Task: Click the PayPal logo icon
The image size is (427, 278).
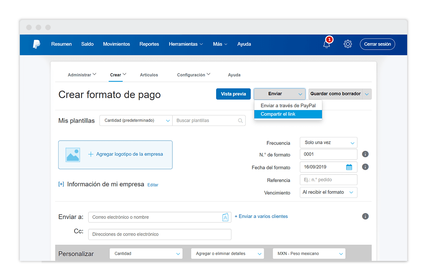Action: pos(36,44)
